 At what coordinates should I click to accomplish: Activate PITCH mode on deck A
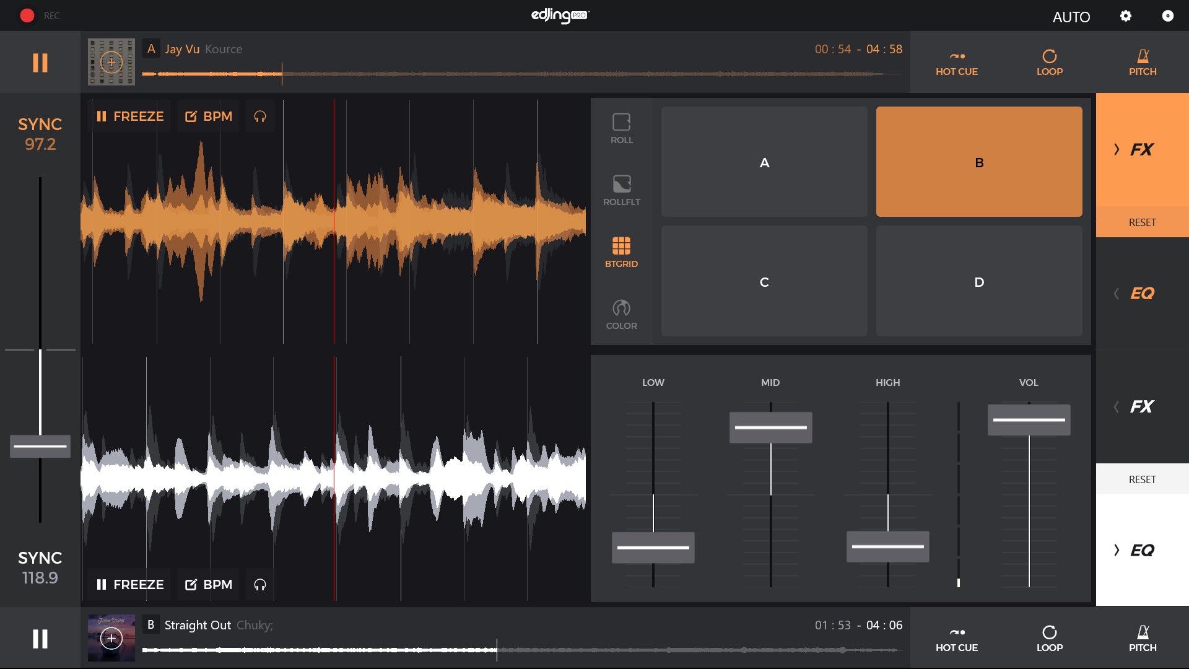pos(1143,63)
